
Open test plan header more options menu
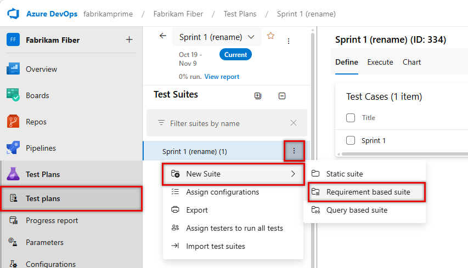point(289,41)
